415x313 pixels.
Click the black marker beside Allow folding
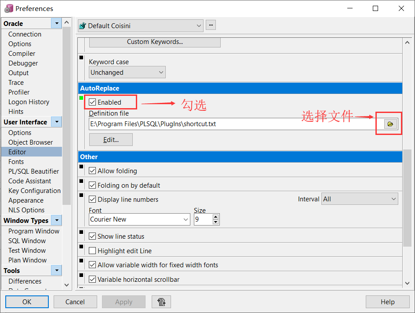[x=81, y=167]
